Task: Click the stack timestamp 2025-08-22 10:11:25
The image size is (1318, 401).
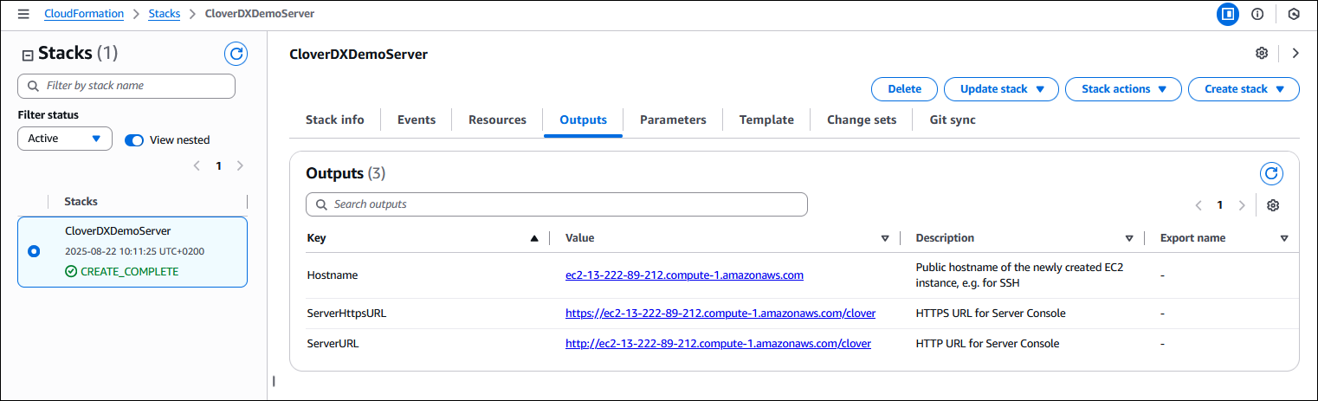Action: click(x=134, y=252)
